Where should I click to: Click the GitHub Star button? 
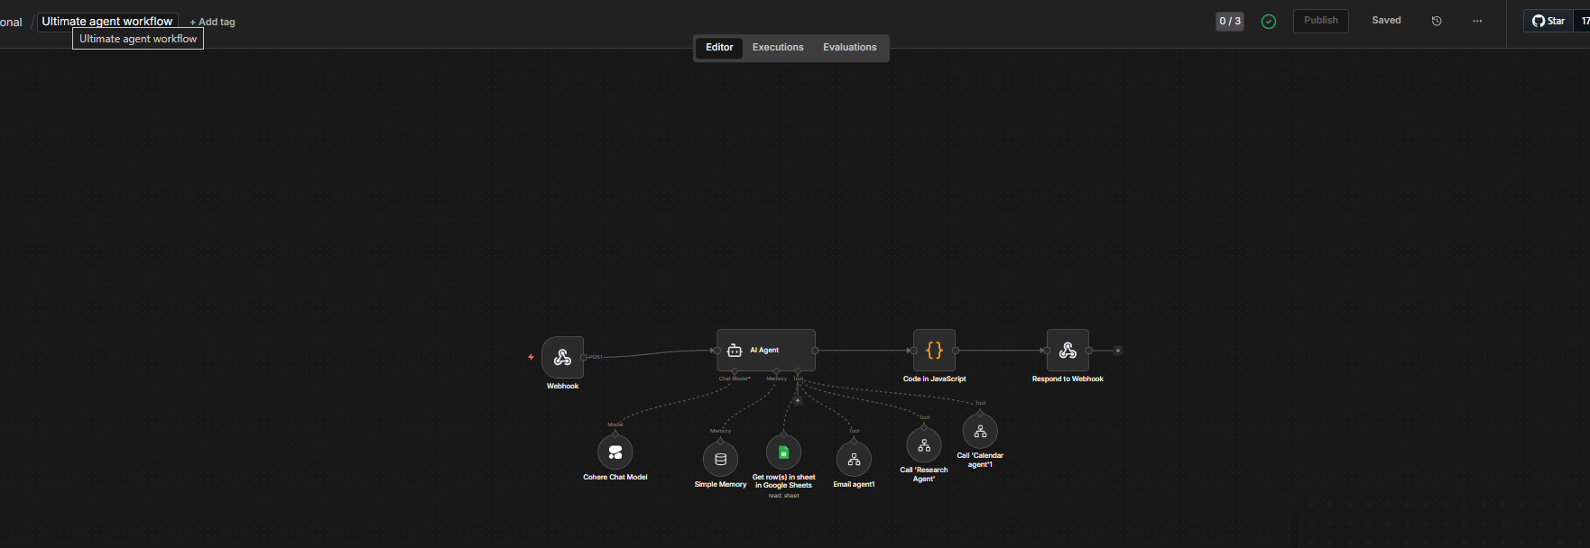pos(1548,21)
